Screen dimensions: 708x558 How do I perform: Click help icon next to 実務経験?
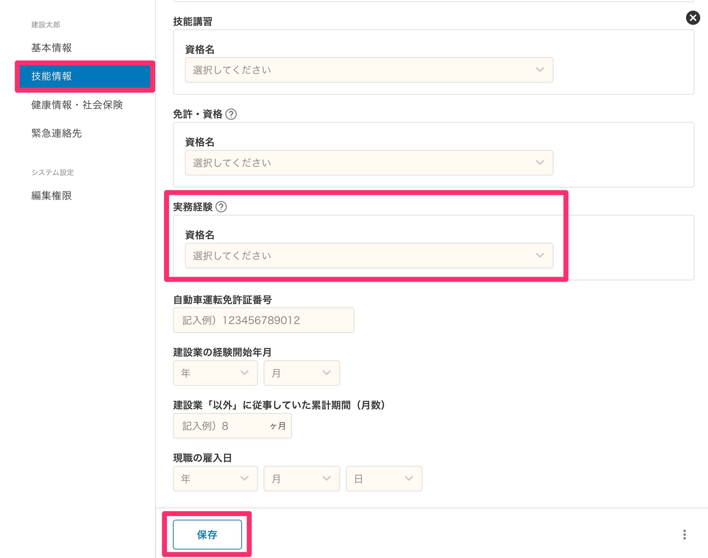(x=221, y=207)
